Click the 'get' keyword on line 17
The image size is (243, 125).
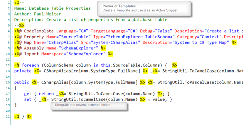pyautogui.click(x=28, y=94)
